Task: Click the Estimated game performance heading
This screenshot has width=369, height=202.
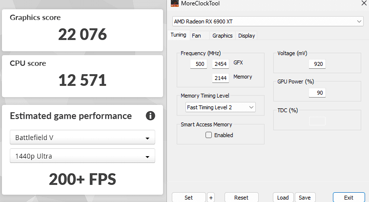Action: 71,116
